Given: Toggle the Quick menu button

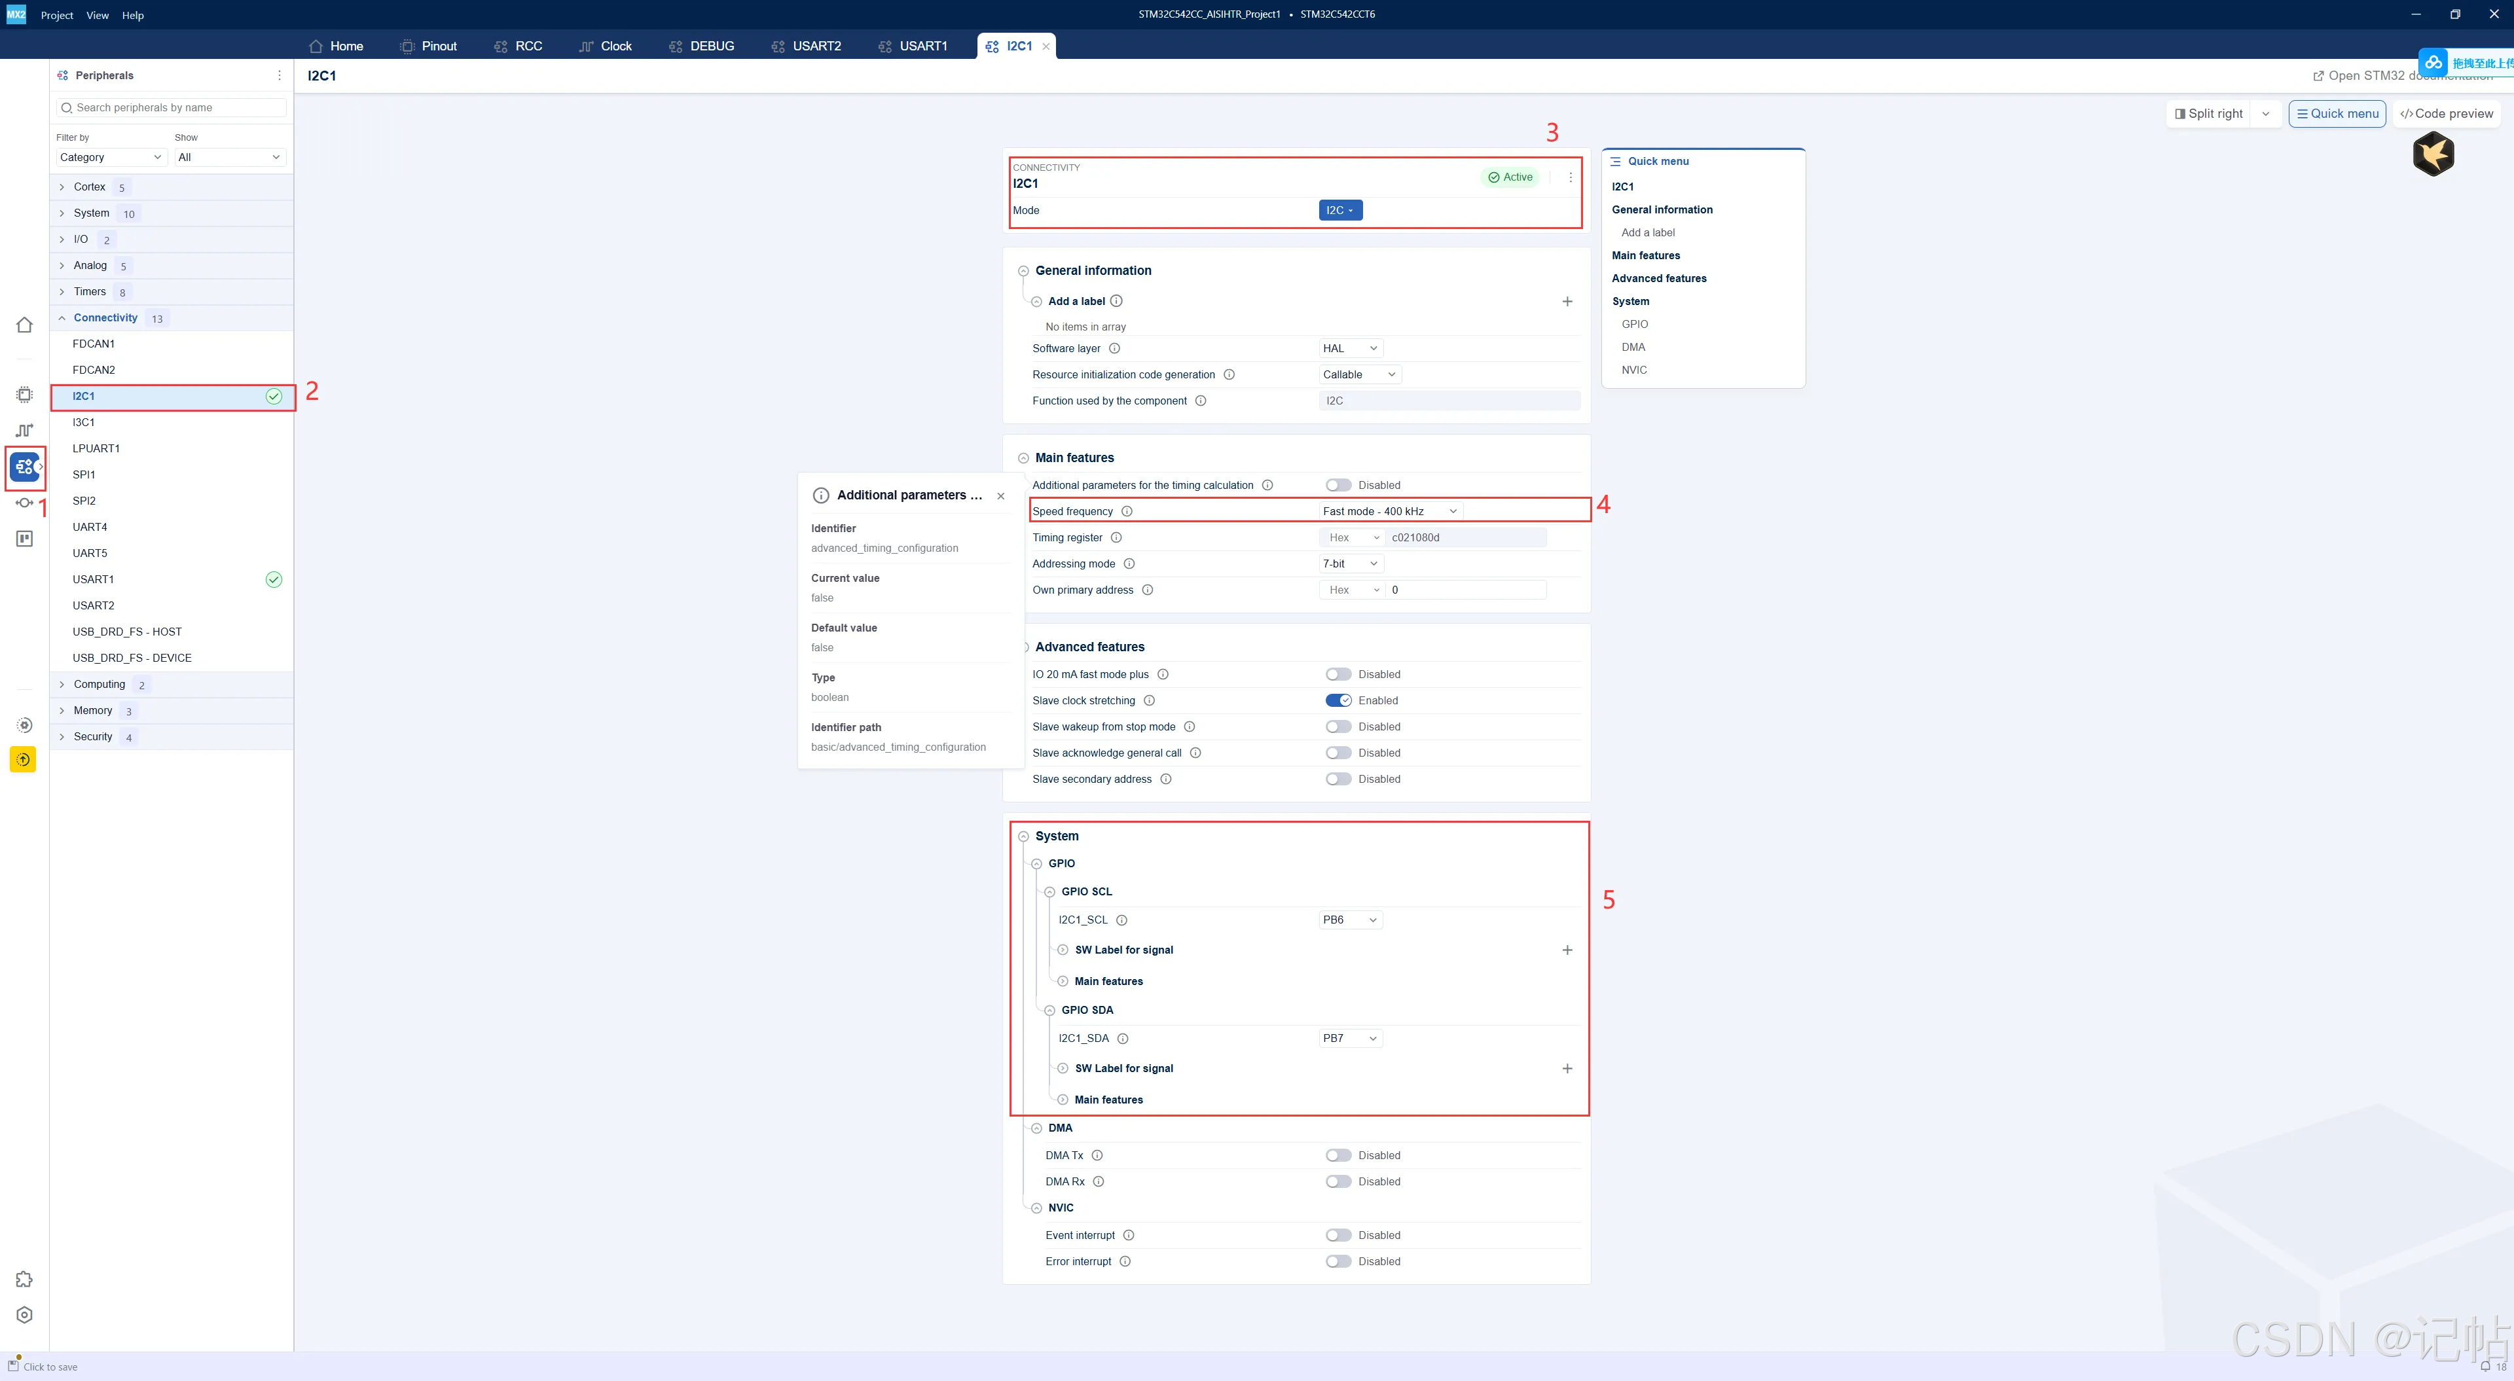Looking at the screenshot, I should (x=2337, y=114).
